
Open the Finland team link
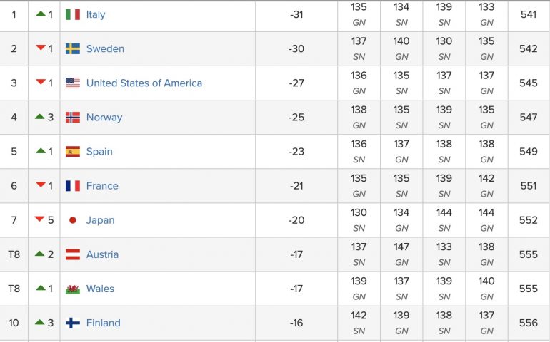(103, 323)
